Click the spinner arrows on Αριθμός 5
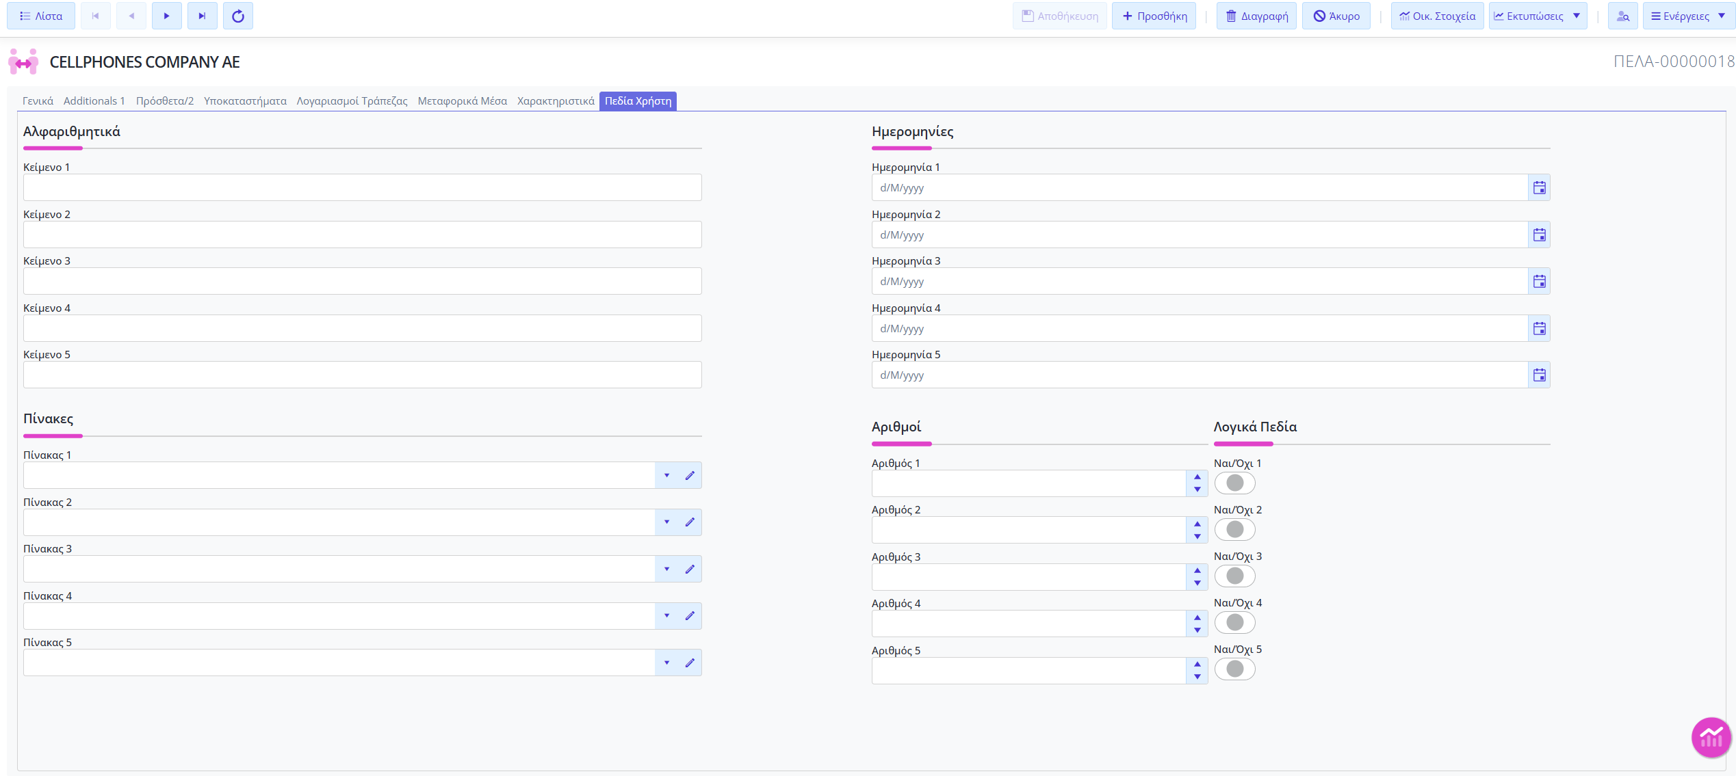Image resolution: width=1736 pixels, height=776 pixels. [x=1197, y=671]
